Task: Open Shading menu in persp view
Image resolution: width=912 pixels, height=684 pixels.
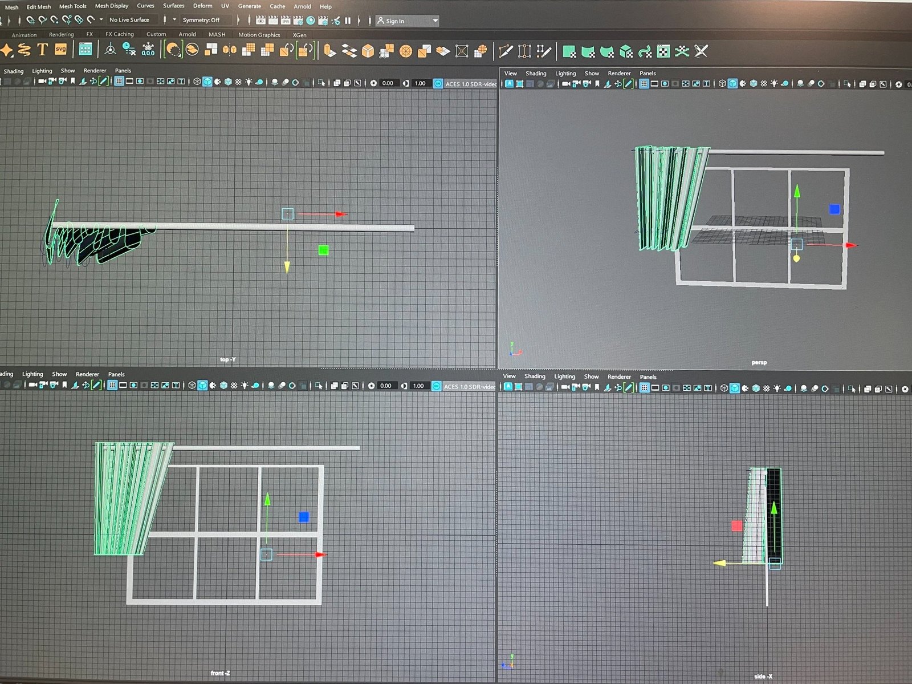Action: tap(535, 74)
